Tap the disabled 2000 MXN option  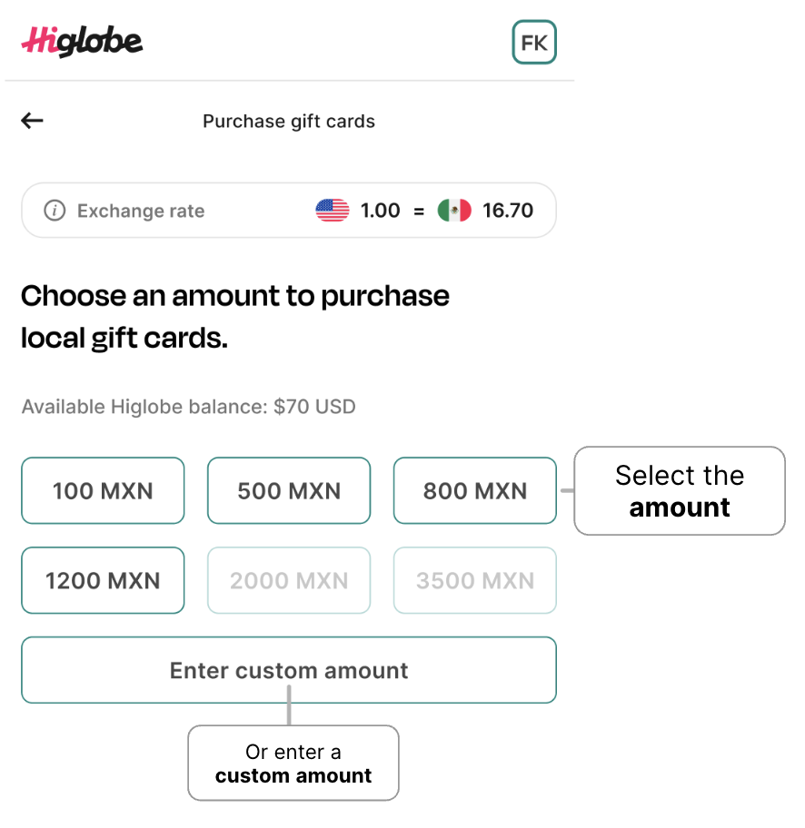tap(289, 580)
